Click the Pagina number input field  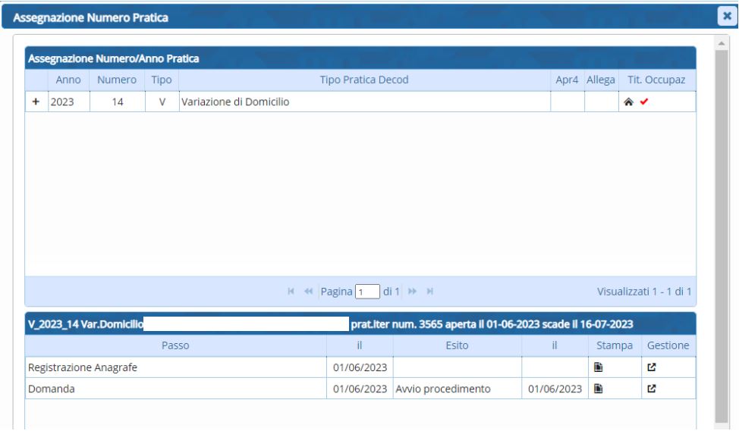(x=368, y=292)
